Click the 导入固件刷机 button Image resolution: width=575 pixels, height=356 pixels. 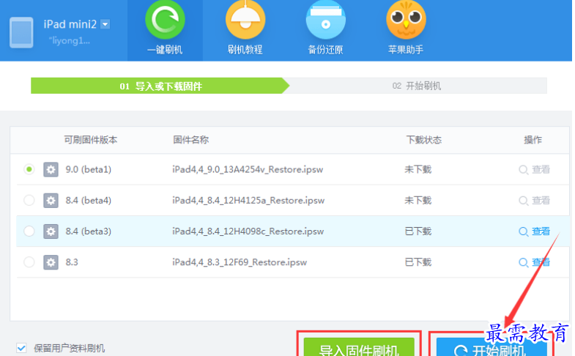(359, 346)
